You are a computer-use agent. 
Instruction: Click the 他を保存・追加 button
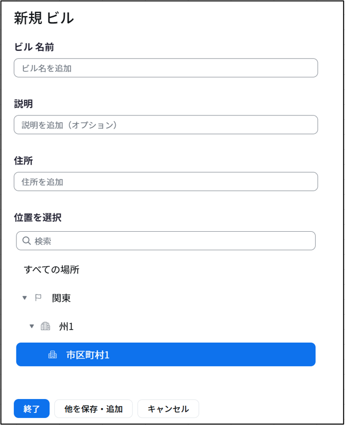[x=93, y=409]
